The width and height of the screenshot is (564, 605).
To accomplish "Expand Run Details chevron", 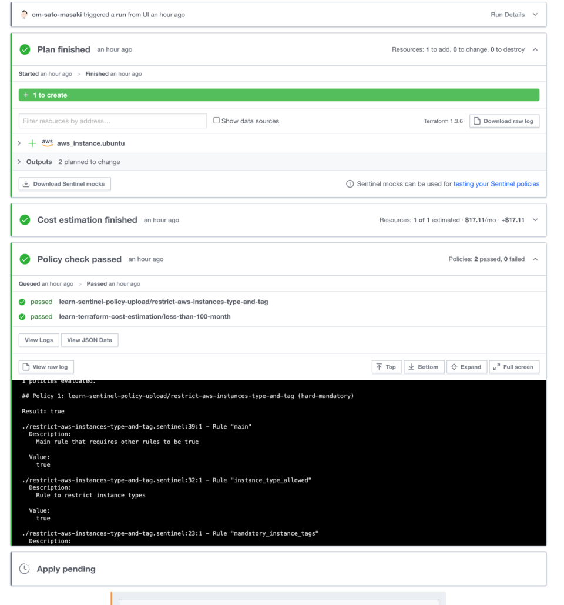I will click(535, 15).
